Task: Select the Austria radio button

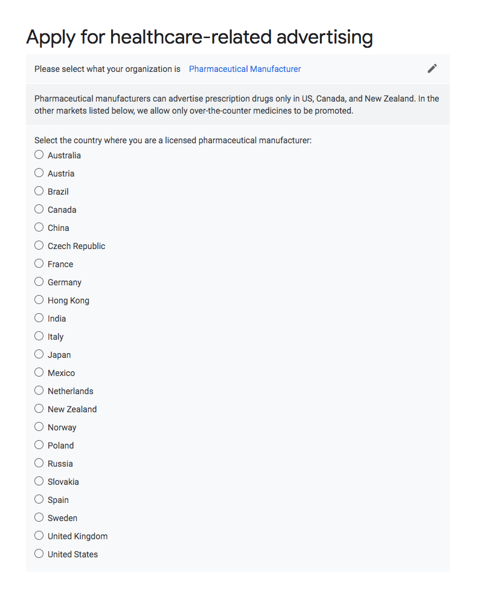Action: (39, 173)
